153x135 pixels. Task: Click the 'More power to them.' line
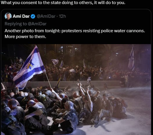tap(25, 37)
